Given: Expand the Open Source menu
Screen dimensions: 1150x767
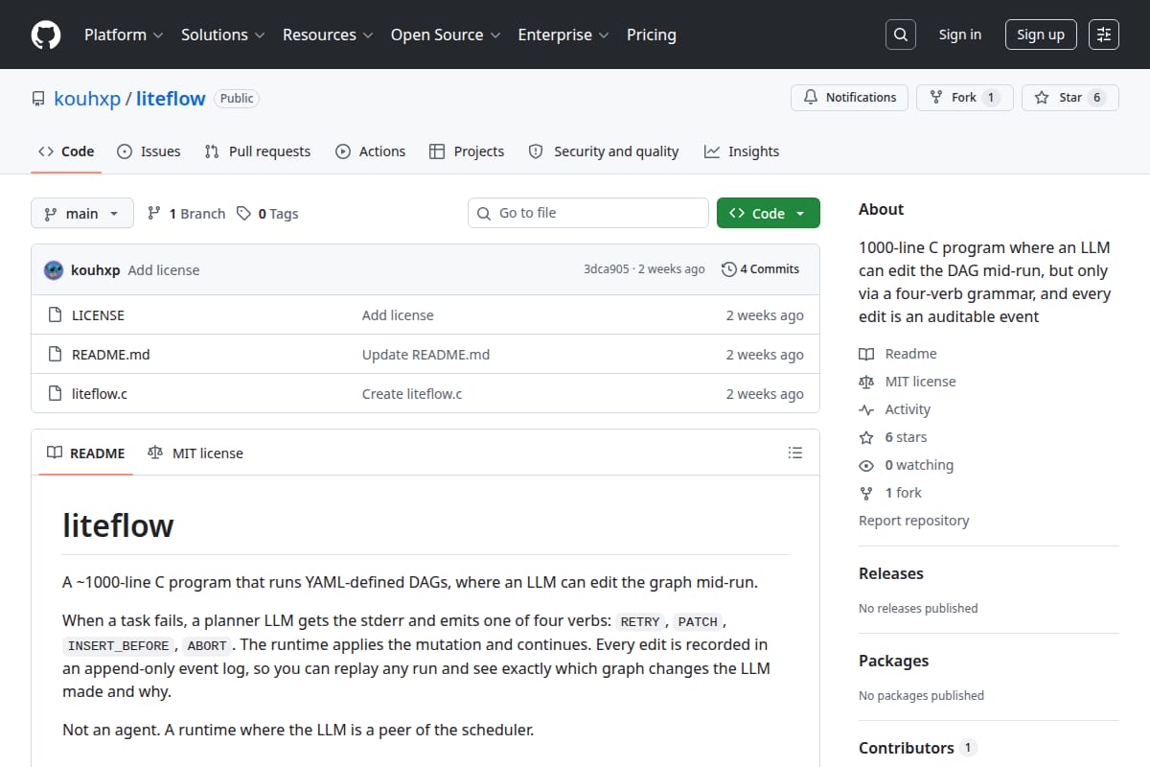Looking at the screenshot, I should [446, 35].
